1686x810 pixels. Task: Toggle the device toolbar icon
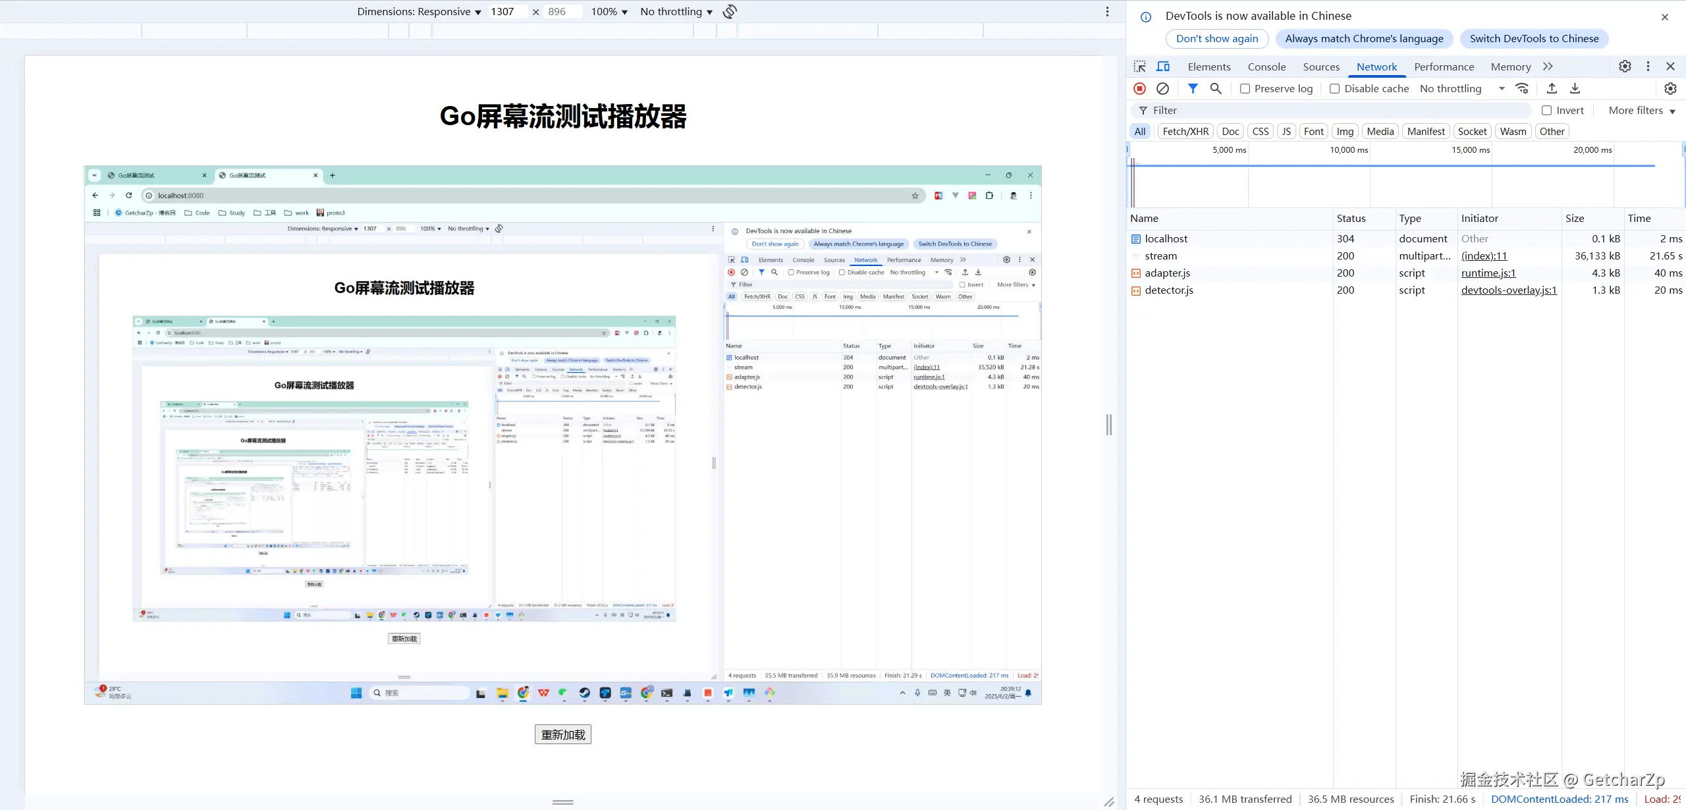(1163, 67)
